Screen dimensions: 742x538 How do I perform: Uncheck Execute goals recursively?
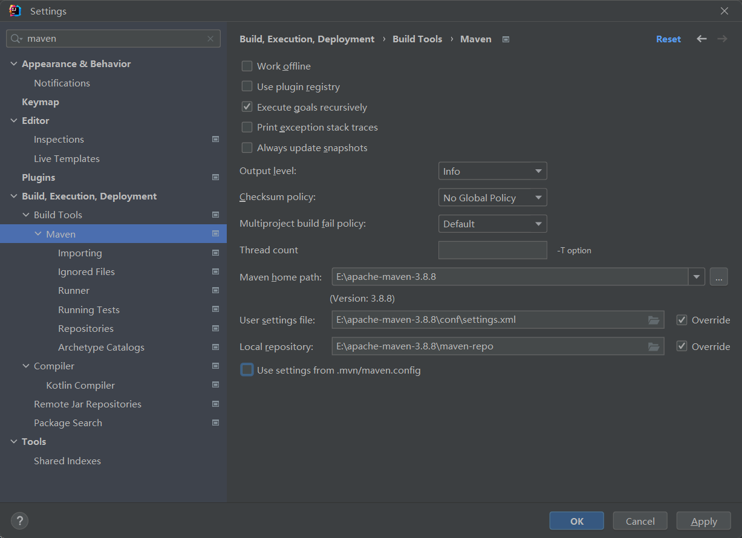pos(247,107)
